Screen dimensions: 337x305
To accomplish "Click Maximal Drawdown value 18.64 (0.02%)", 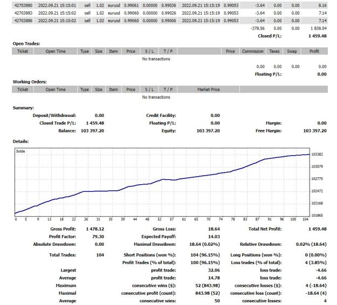I will [204, 245].
